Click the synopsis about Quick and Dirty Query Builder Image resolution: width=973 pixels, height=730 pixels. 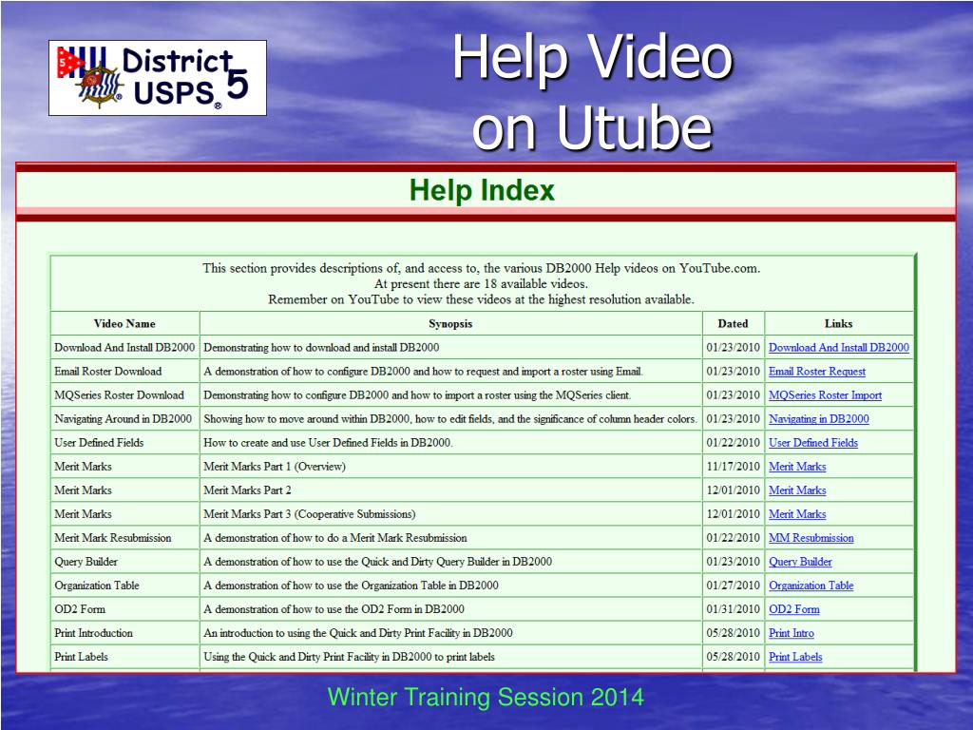[378, 562]
